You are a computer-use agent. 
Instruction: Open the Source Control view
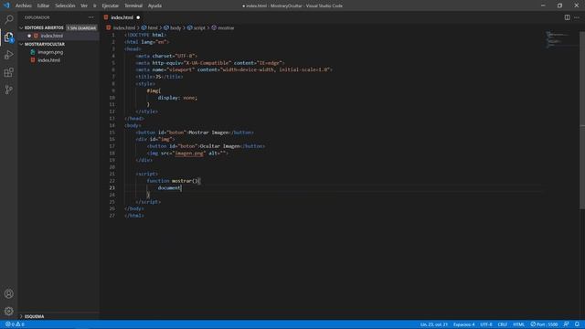[8, 90]
